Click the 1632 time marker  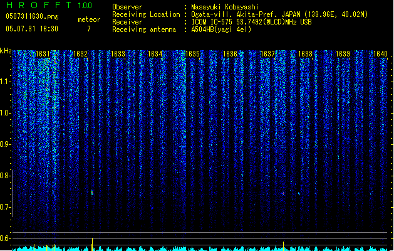pyautogui.click(x=80, y=54)
